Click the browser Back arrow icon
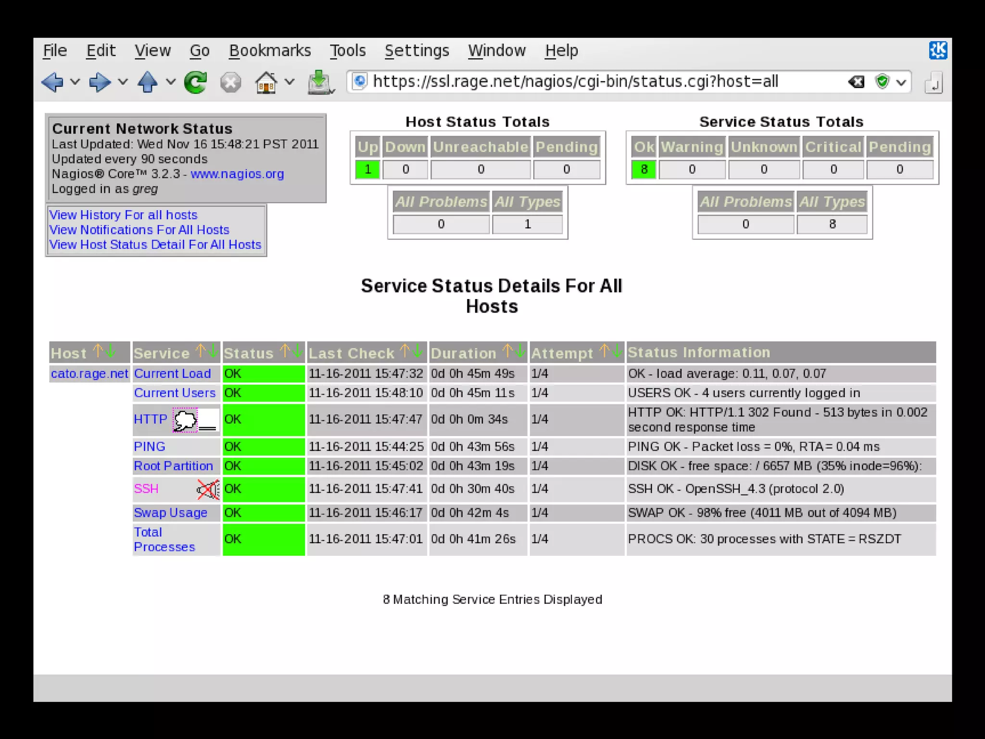Screen dimensions: 985x739 click(52, 82)
